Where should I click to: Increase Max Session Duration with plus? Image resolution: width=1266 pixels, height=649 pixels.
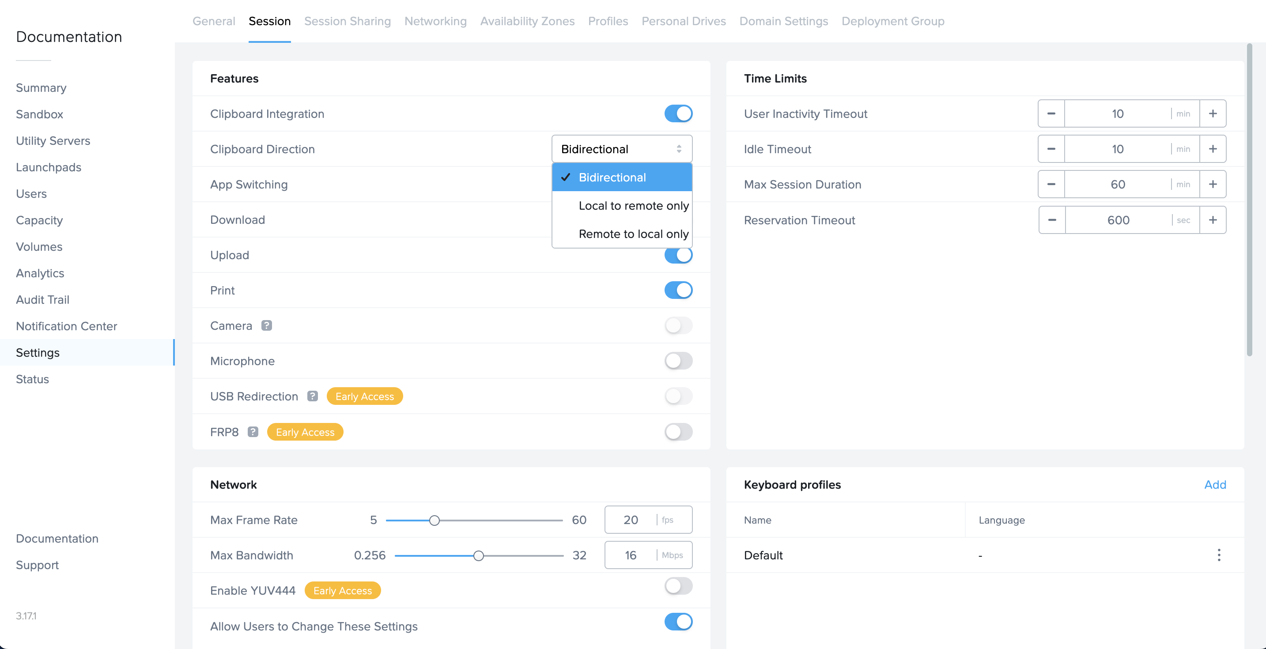(1213, 184)
